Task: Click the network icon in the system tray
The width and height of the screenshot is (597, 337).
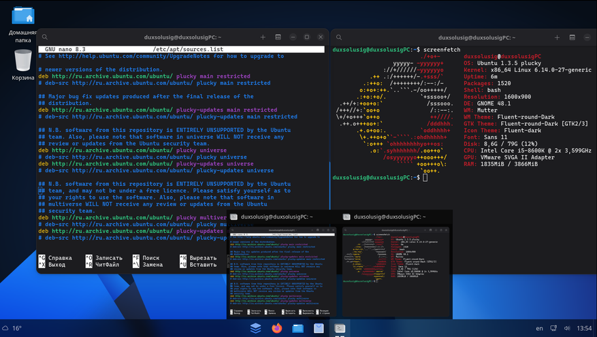Action: pyautogui.click(x=554, y=328)
